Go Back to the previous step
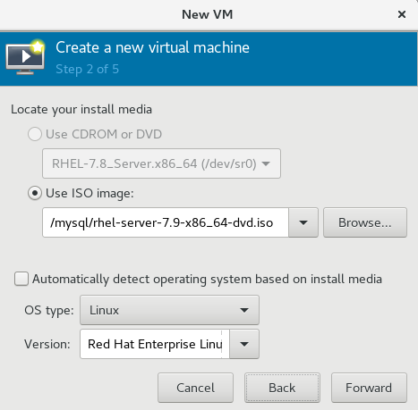This screenshot has height=410, width=418. (x=282, y=388)
